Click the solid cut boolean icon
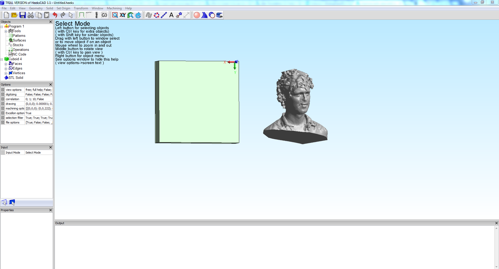499x269 pixels. [x=212, y=15]
